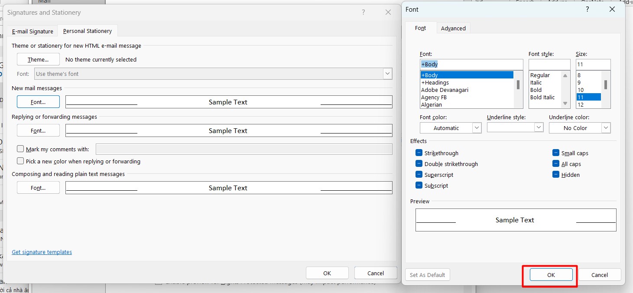Toggle the Small caps checkbox
Viewport: 633px width, 293px height.
click(556, 153)
